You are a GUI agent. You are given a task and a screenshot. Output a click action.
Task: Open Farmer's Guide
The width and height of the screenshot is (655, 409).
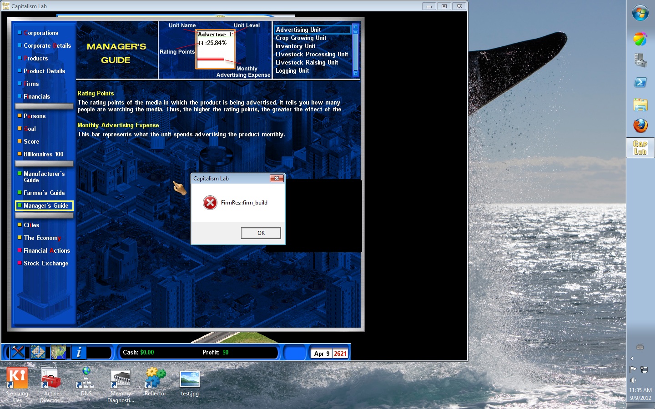(x=44, y=193)
